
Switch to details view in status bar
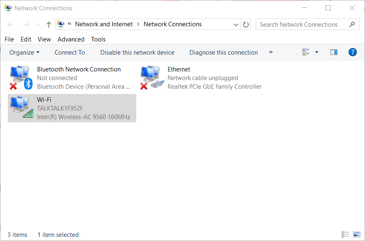[x=345, y=234]
